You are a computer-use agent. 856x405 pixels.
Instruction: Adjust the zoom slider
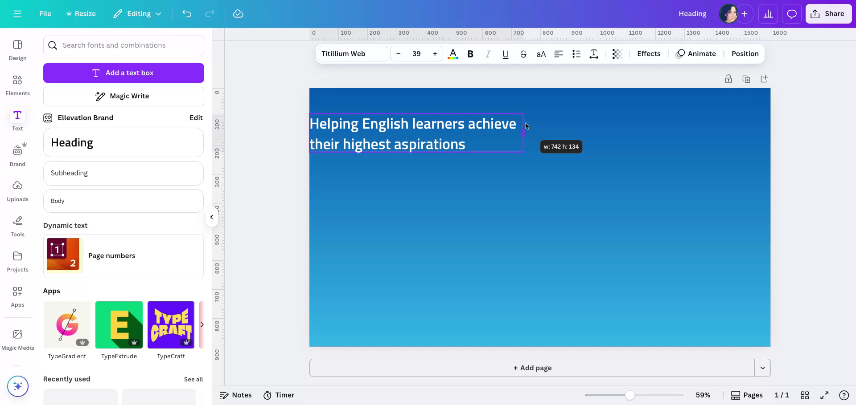(630, 395)
